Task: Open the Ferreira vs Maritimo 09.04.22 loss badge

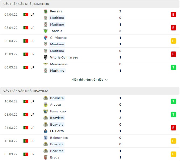Action: (x=173, y=15)
